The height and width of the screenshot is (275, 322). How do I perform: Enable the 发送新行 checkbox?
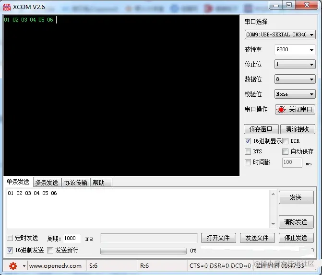(x=50, y=251)
